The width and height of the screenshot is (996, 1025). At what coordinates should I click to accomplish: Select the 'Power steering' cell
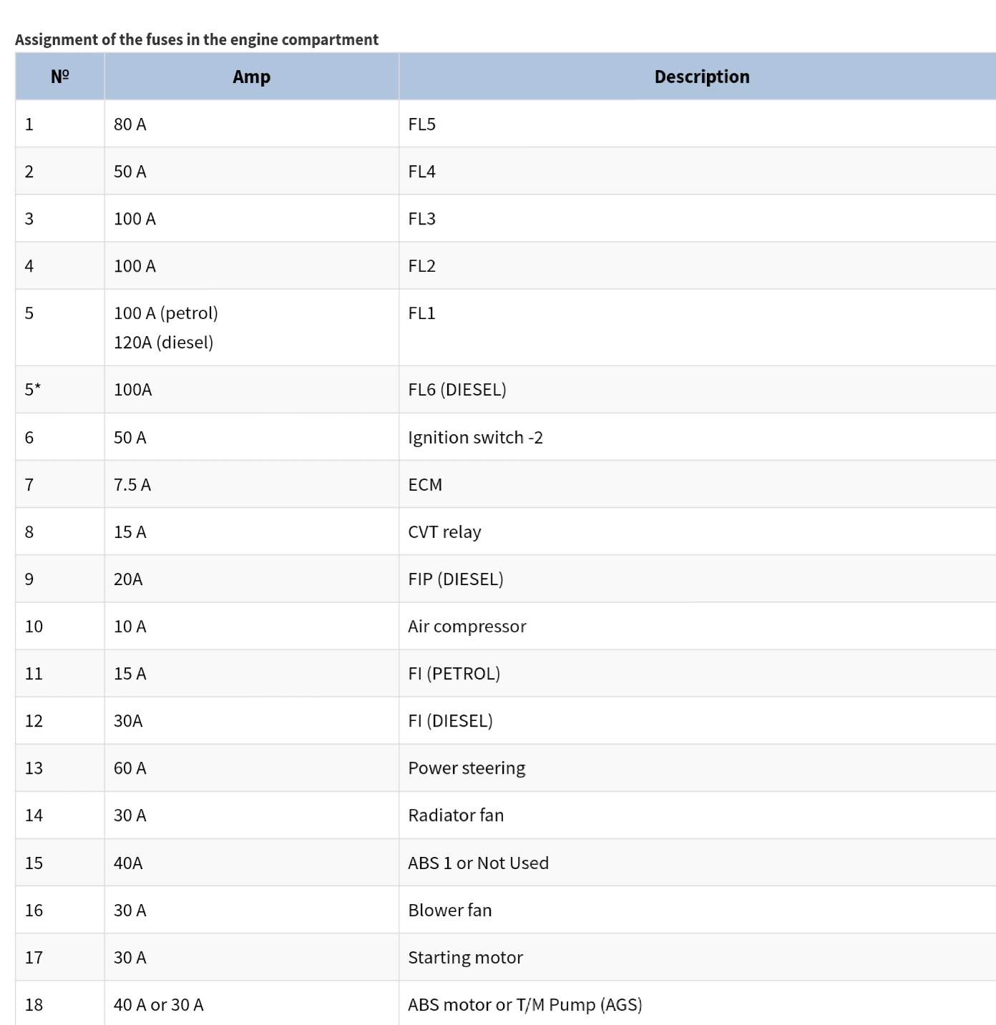698,767
